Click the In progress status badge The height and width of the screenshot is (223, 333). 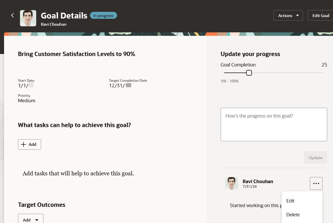(103, 16)
